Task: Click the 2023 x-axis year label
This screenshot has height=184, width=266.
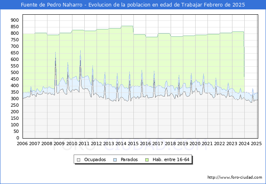Action: 232,144
